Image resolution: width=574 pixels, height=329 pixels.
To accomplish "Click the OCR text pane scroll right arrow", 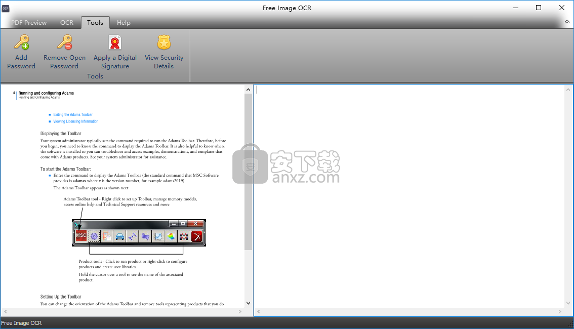I will pos(560,311).
